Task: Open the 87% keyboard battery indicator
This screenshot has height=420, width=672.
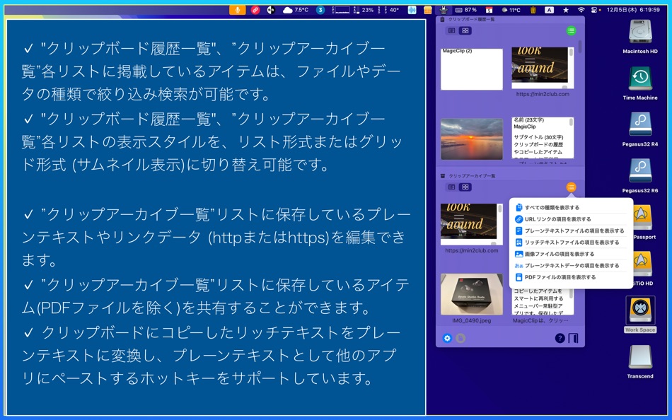Action: 466,9
